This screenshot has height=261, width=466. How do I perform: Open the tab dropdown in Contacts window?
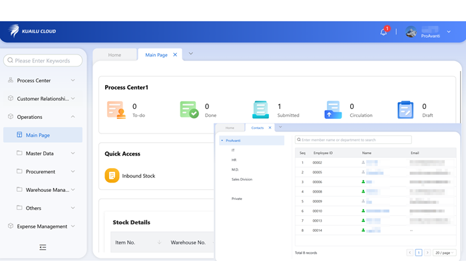click(x=280, y=127)
